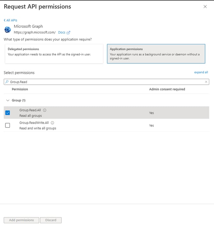The width and height of the screenshot is (214, 228).
Task: Close the Request API permissions panel
Action: [205, 6]
